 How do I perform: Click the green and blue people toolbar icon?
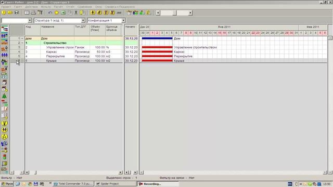135,12
